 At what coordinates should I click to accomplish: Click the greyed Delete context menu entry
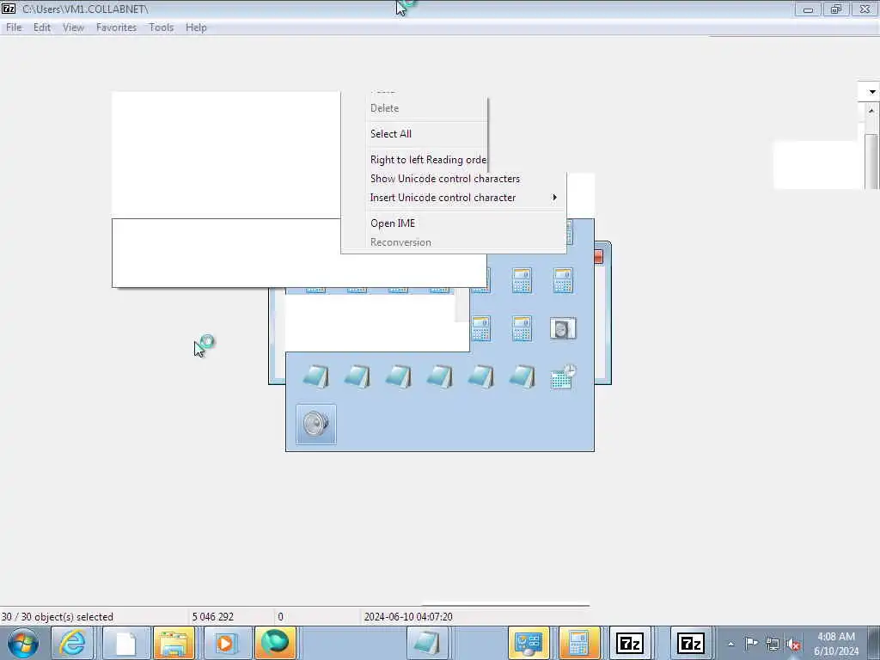pyautogui.click(x=384, y=108)
